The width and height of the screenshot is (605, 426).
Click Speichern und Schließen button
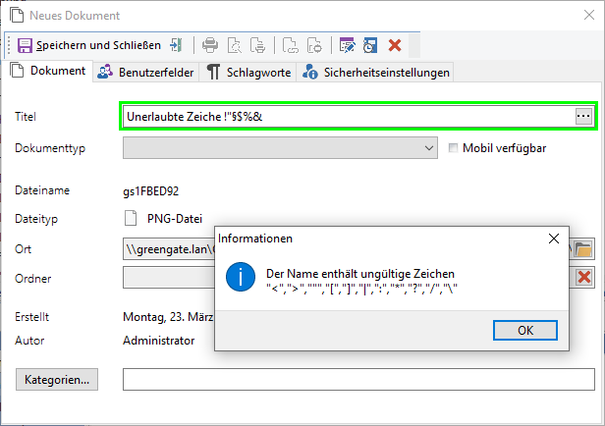(x=89, y=45)
